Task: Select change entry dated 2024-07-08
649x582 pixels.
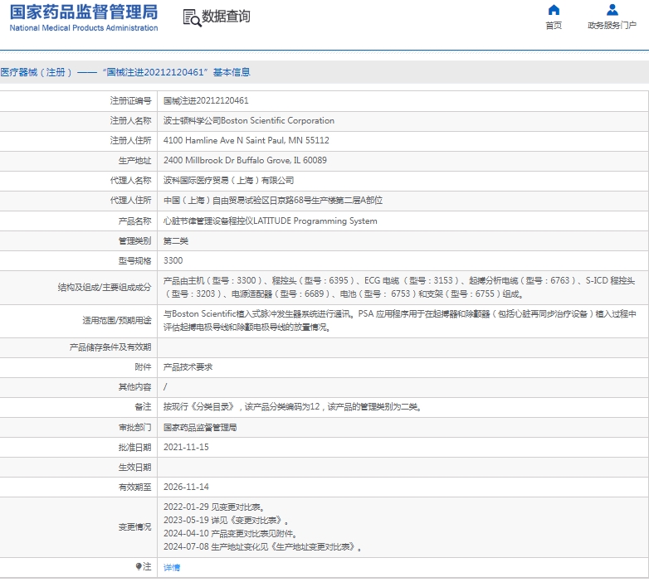Action: click(x=263, y=547)
